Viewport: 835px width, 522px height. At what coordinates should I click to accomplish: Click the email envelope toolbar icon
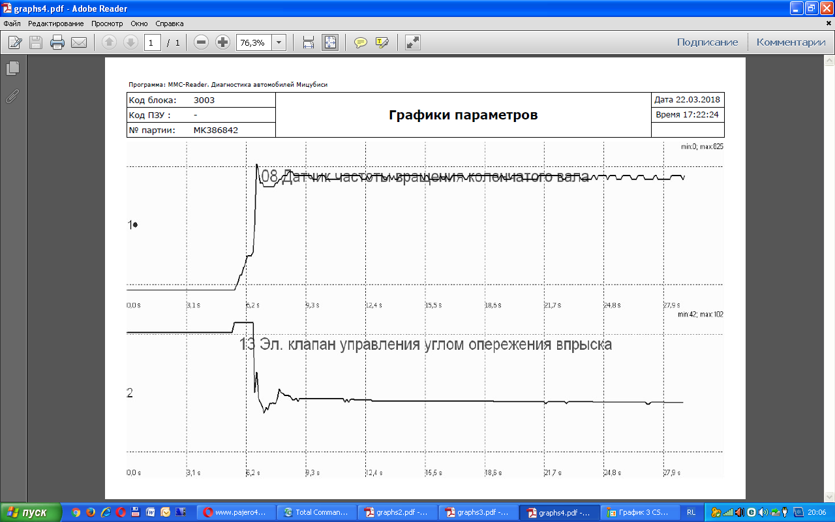point(79,43)
